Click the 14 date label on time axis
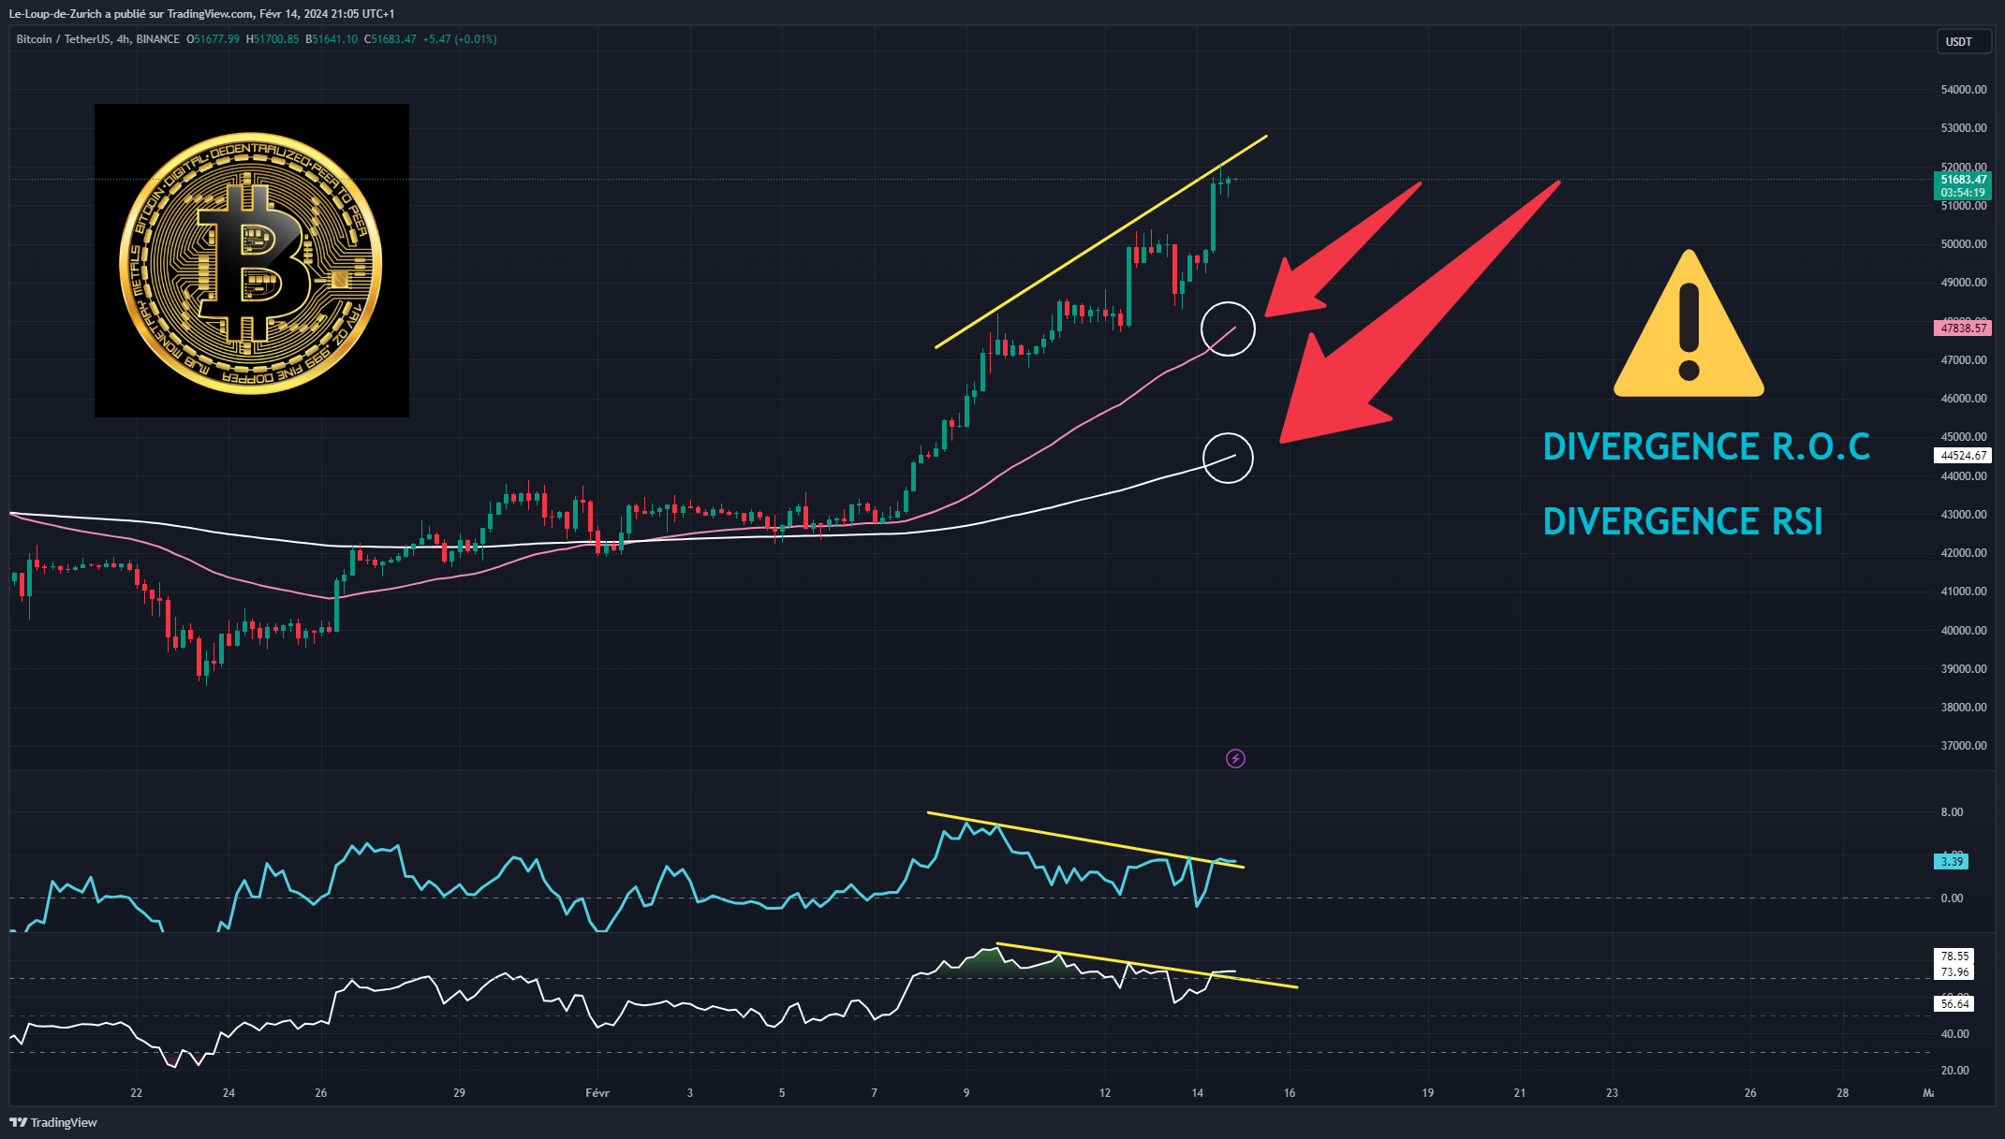 (x=1198, y=1093)
